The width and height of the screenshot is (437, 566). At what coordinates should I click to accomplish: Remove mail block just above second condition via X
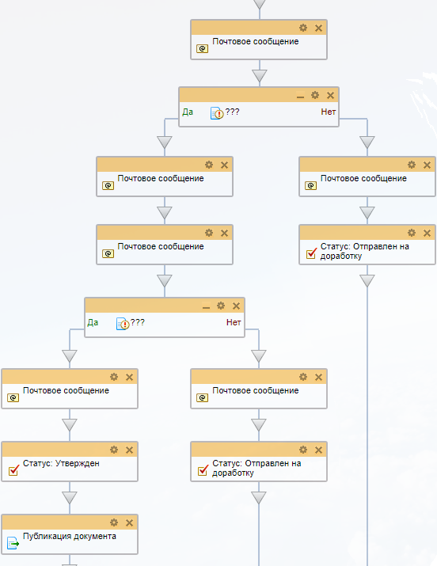pyautogui.click(x=225, y=233)
